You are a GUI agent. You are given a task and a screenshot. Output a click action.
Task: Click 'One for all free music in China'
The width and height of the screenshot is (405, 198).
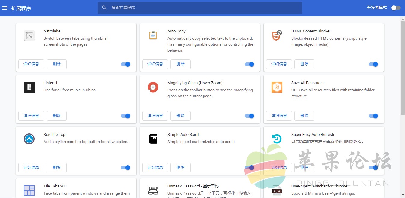pos(69,90)
